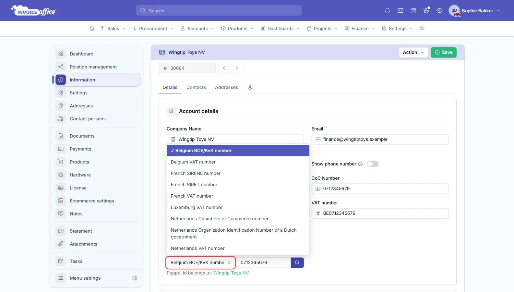Open the Sophie Bakker user menu
The width and height of the screenshot is (514, 292).
[x=475, y=11]
